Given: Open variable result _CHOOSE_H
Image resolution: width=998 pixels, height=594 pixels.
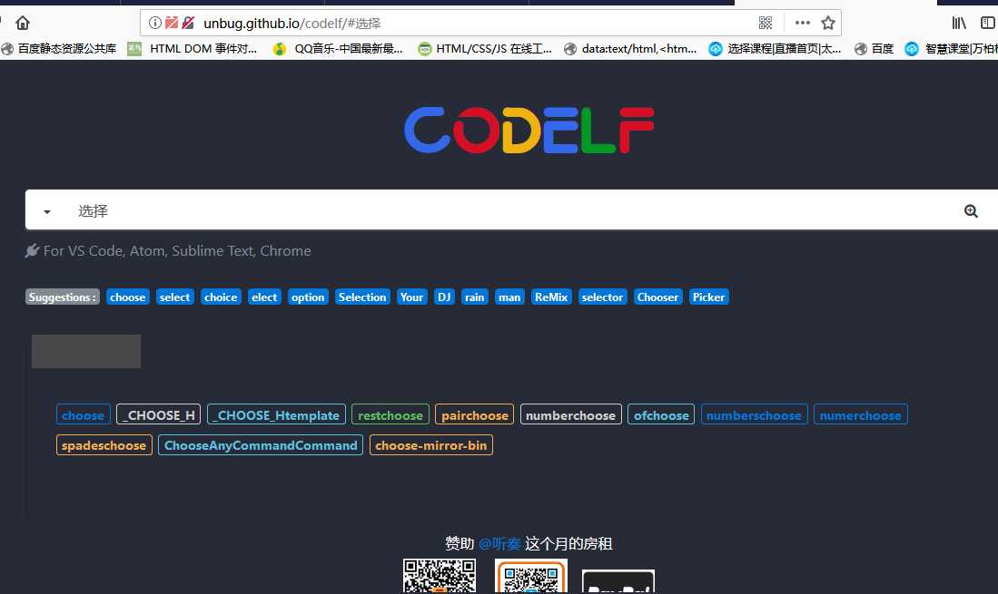Looking at the screenshot, I should [159, 414].
